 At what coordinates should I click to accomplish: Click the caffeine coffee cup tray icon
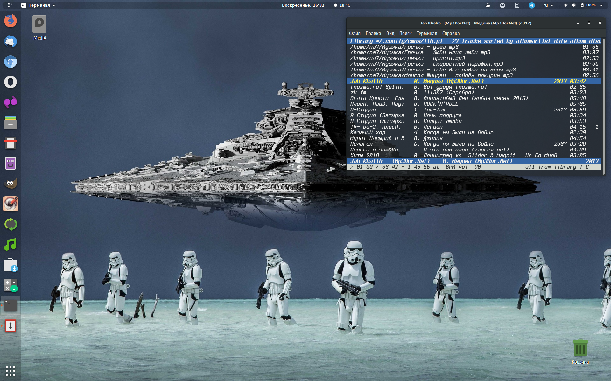click(x=488, y=5)
